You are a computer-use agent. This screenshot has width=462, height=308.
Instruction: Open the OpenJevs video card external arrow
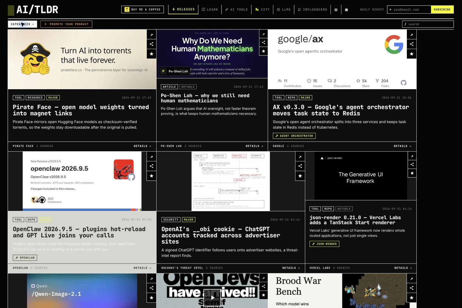(x=263, y=278)
